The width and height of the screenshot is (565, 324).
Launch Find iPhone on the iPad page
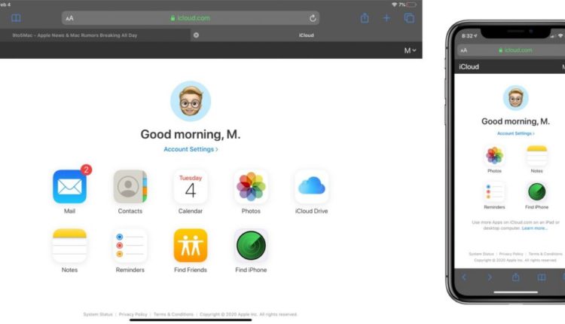tap(251, 246)
